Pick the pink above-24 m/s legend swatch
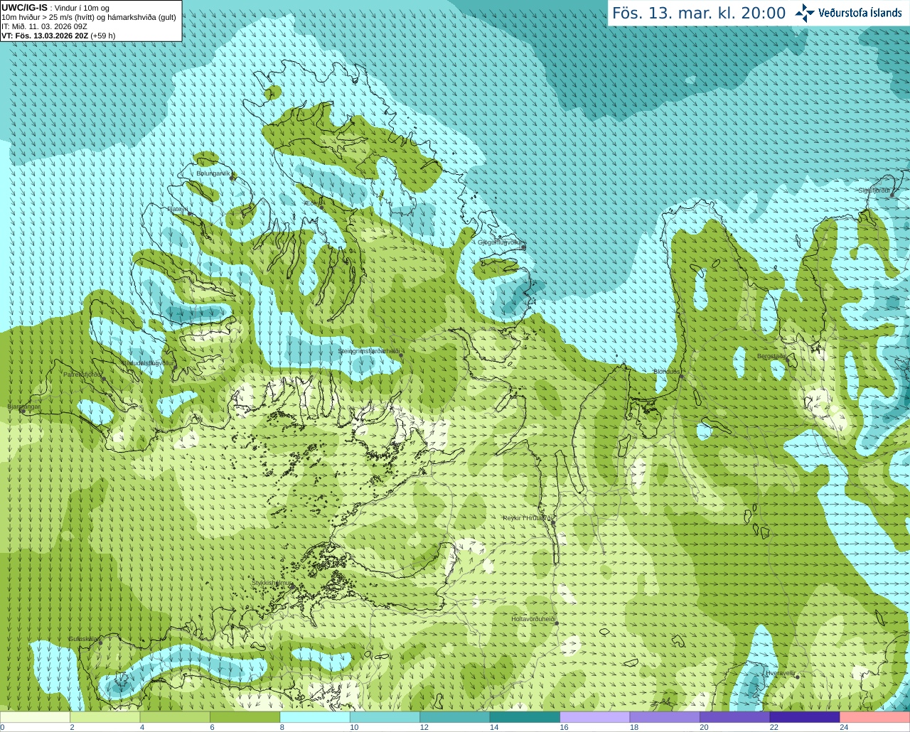The image size is (910, 732). pyautogui.click(x=875, y=717)
